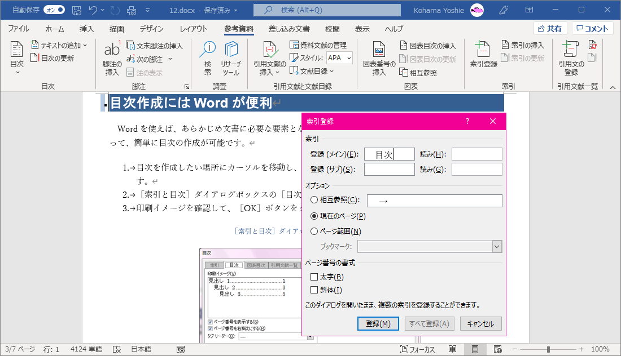Click 次の脚注 in the ribbon
The height and width of the screenshot is (356, 621).
[x=145, y=59]
